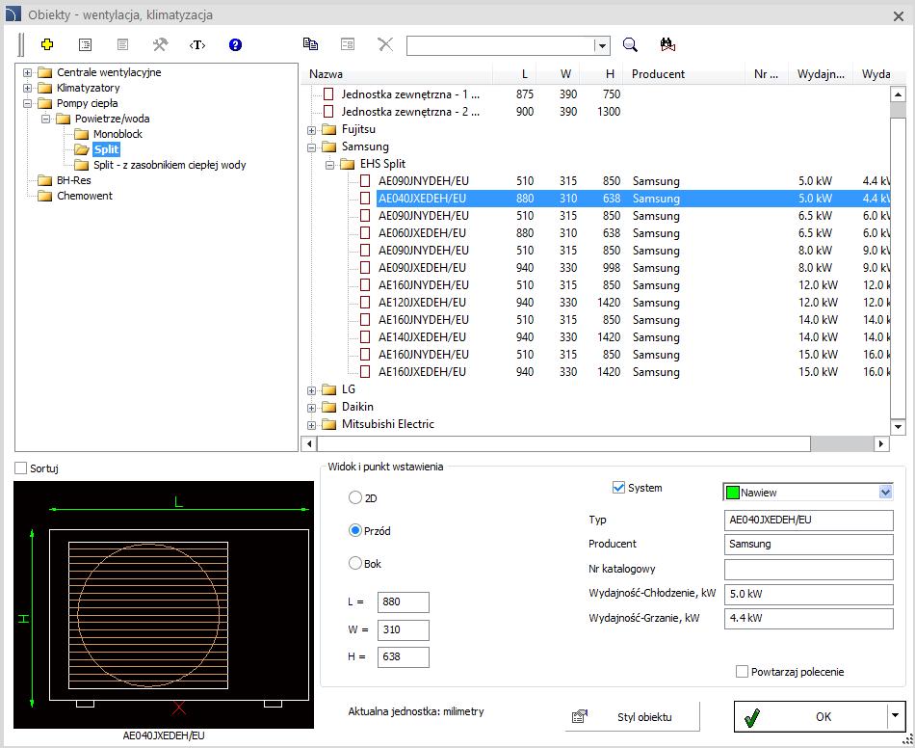Select the BH-Res folder in the tree
The image size is (915, 748).
73,180
